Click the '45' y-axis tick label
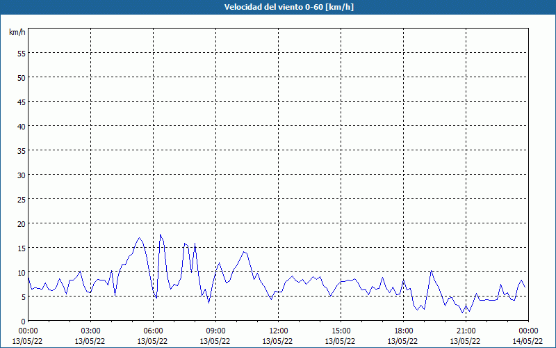 click(22, 102)
